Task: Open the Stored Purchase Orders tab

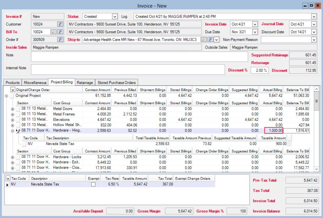Action: click(116, 82)
